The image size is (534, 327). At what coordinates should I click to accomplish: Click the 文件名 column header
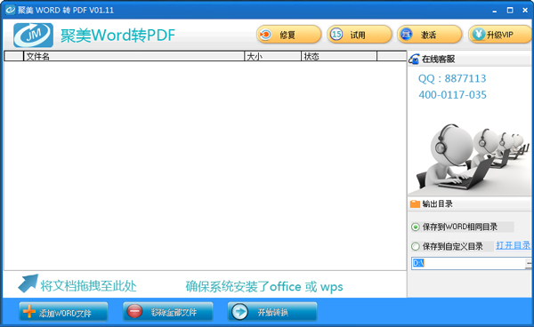(133, 57)
